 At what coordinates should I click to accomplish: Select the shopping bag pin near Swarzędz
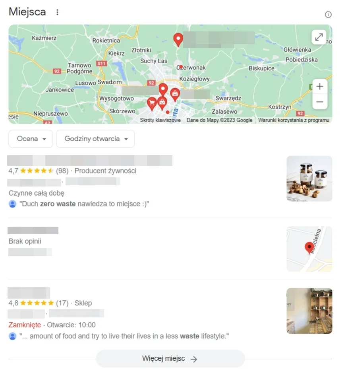[175, 95]
